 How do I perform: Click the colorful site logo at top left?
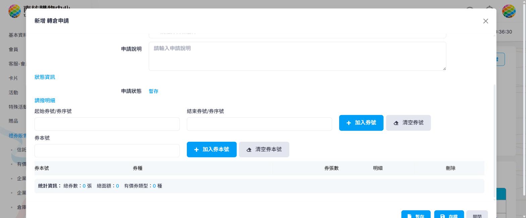pyautogui.click(x=15, y=11)
